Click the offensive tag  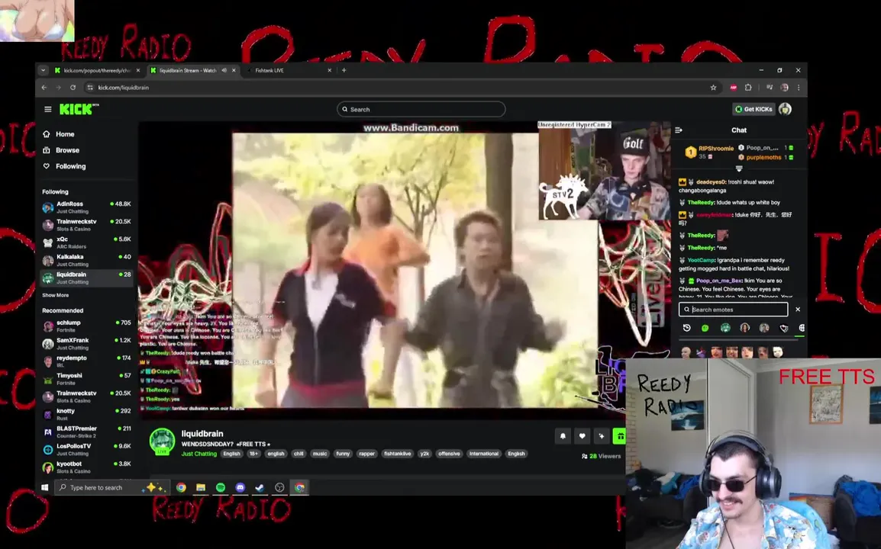(449, 454)
